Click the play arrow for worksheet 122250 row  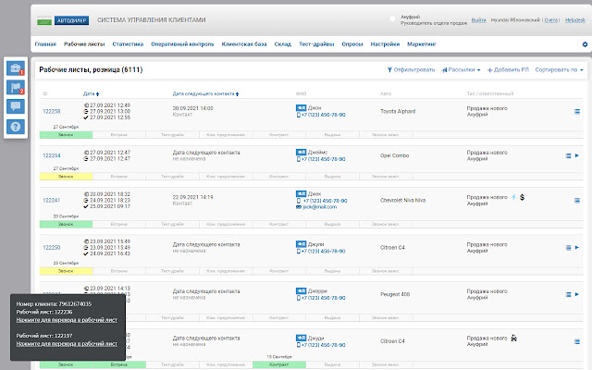(577, 248)
